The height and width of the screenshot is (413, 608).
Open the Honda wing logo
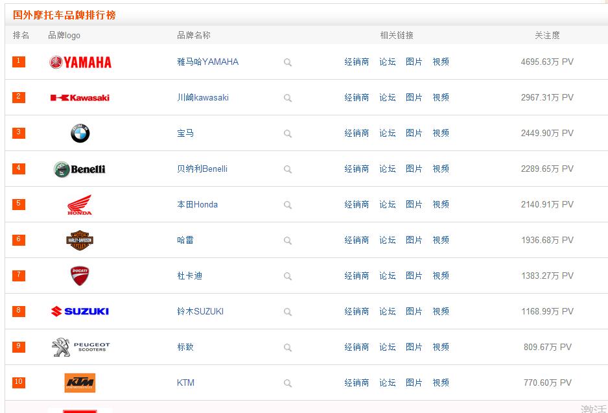[80, 205]
